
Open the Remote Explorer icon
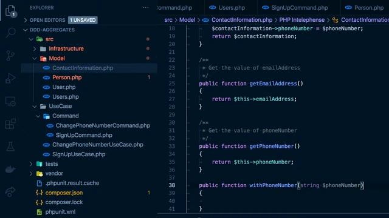tap(10, 101)
